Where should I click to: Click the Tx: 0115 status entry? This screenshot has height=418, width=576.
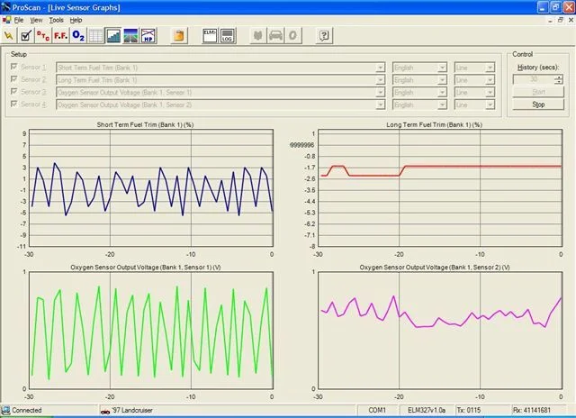[469, 410]
